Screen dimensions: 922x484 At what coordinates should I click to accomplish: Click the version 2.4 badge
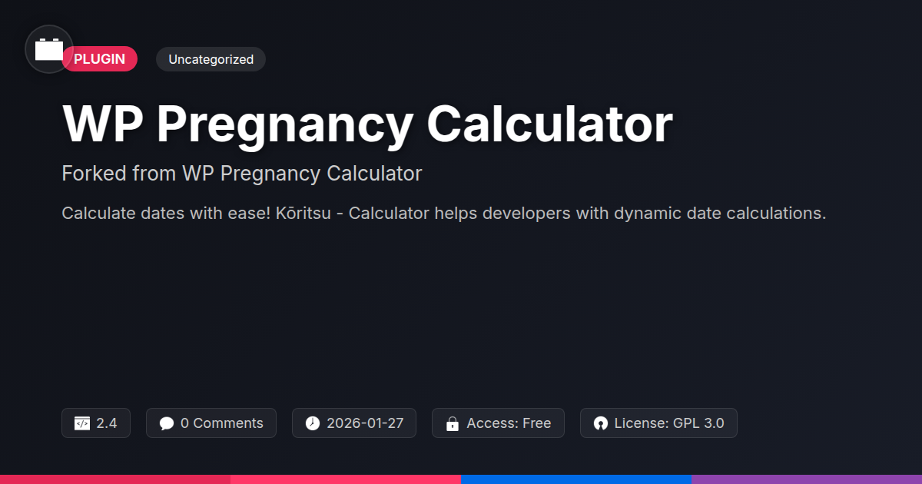coord(96,423)
